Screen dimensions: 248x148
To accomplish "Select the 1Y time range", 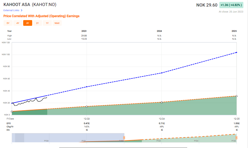I will click(47, 23).
